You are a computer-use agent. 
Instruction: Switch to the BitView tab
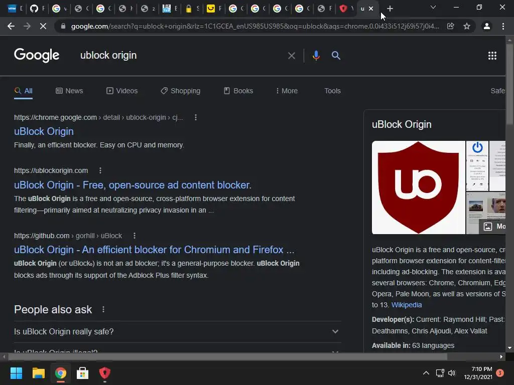pyautogui.click(x=170, y=9)
